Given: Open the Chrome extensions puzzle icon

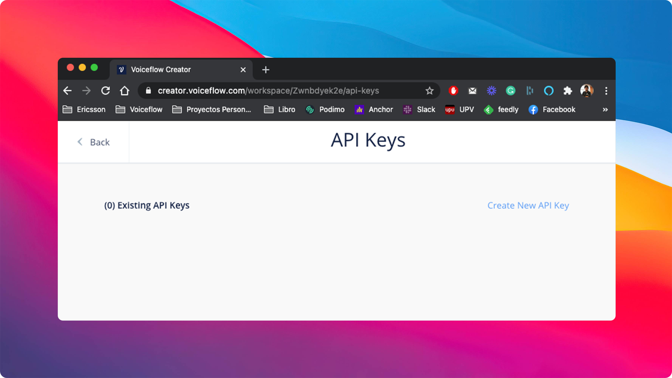Looking at the screenshot, I should click(568, 91).
